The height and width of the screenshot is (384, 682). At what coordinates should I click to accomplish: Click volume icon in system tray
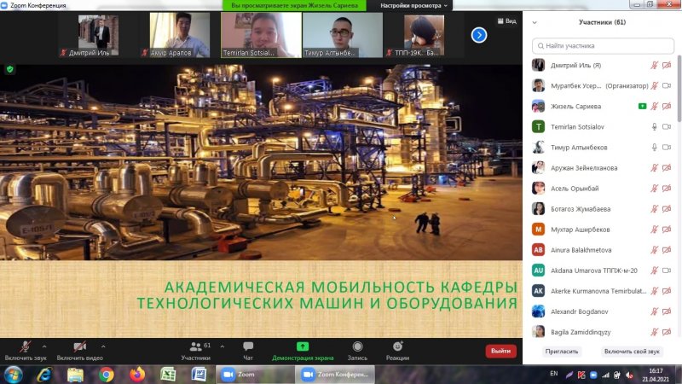pos(629,375)
